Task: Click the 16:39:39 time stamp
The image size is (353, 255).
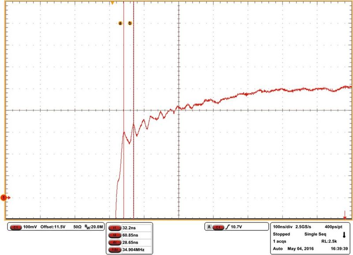Action: coord(339,249)
